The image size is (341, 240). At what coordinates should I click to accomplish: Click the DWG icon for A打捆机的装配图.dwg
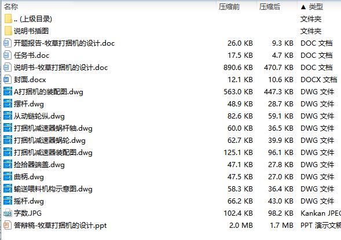coord(8,91)
